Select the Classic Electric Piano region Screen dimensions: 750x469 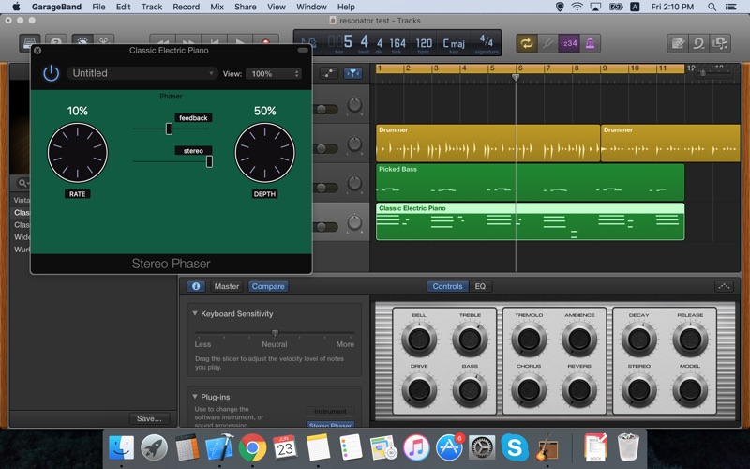point(530,221)
